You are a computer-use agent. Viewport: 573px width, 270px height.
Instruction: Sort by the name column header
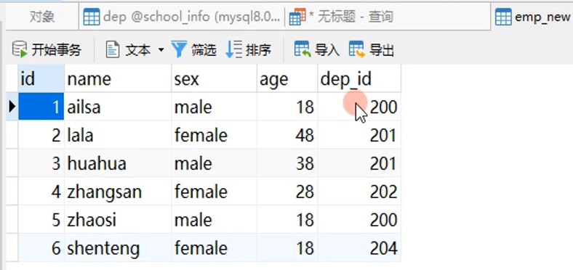[118, 79]
